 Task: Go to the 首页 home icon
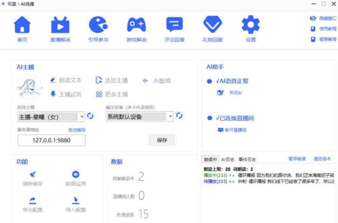[x=22, y=25]
